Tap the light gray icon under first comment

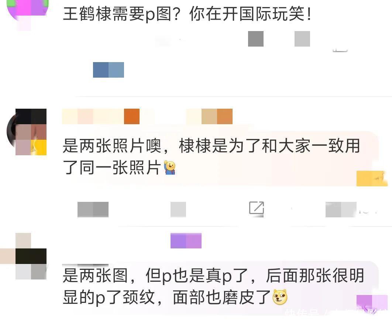coord(302,39)
